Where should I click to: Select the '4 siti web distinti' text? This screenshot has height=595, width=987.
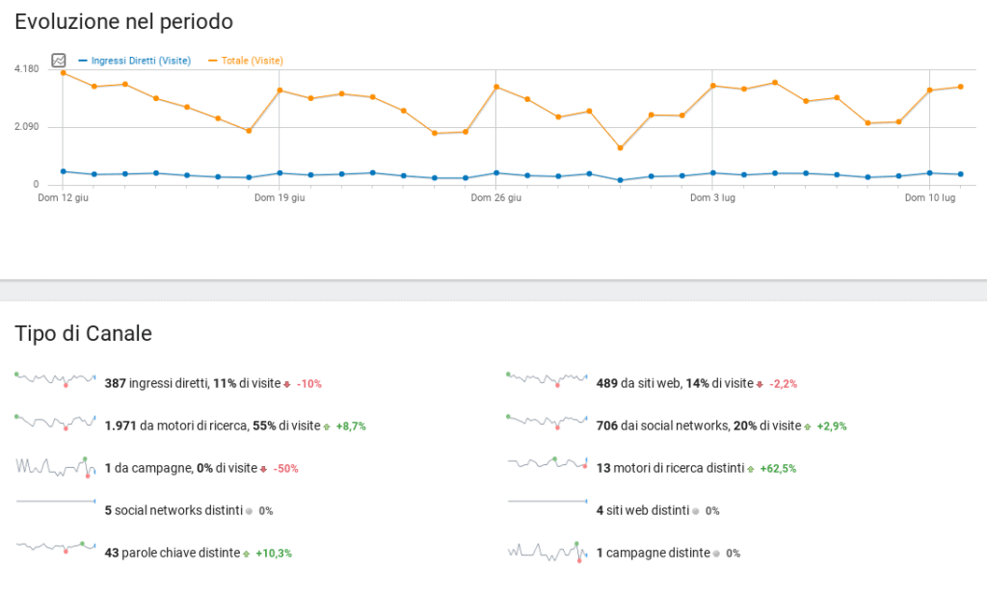point(643,510)
